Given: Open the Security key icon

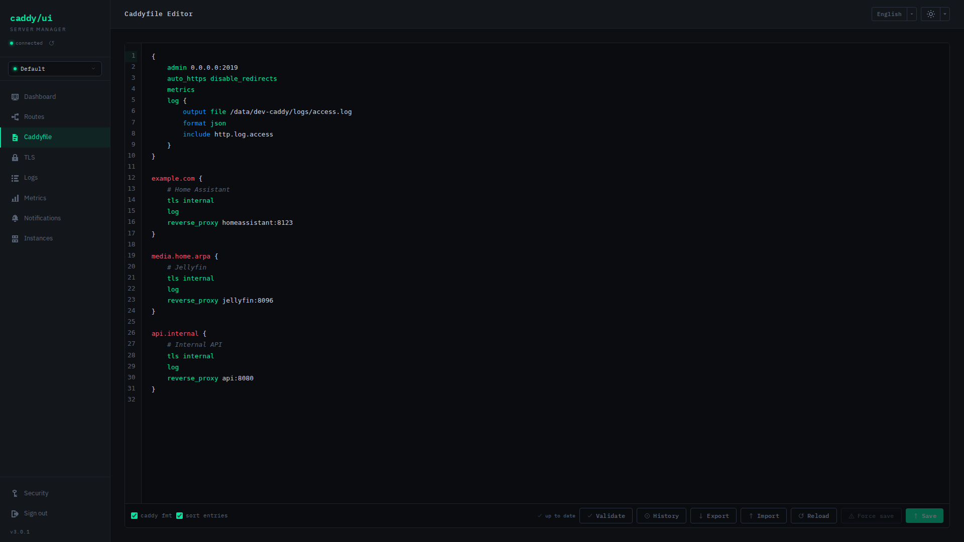Looking at the screenshot, I should tap(15, 493).
